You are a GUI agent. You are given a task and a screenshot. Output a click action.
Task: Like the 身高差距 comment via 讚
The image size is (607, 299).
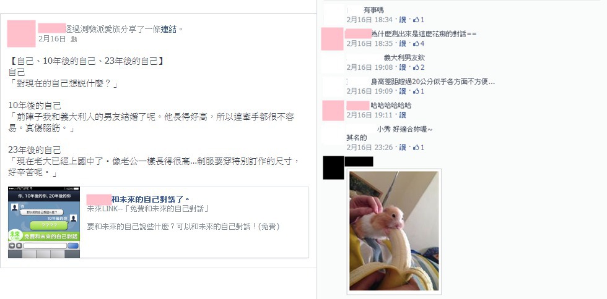coord(403,91)
